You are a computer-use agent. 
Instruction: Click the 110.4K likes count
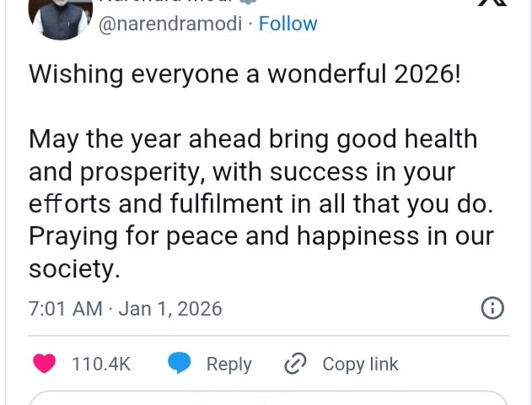coord(101,364)
